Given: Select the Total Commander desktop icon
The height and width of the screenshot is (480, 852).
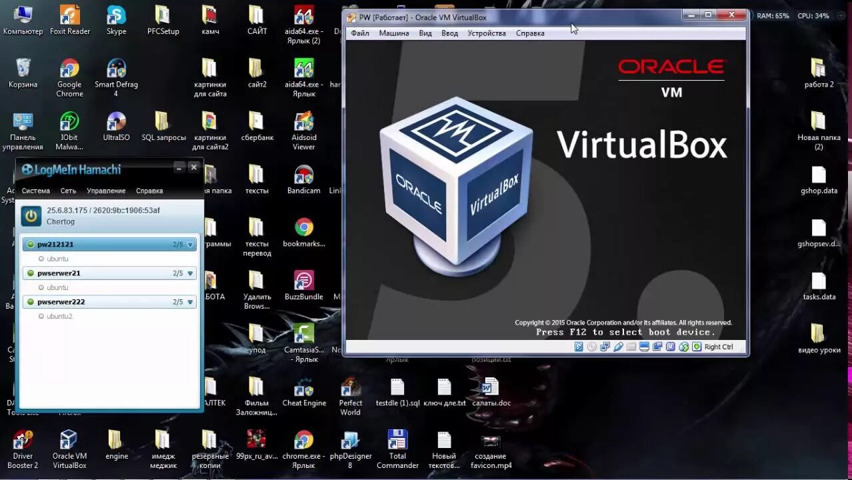Looking at the screenshot, I should [x=397, y=450].
